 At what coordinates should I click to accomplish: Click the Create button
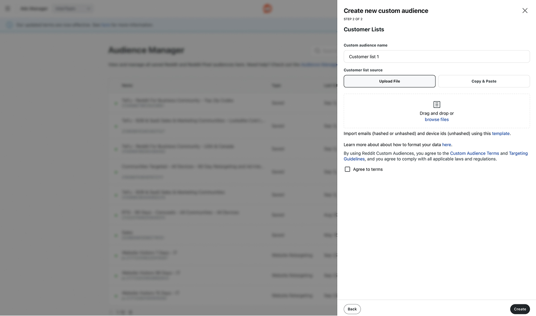[x=520, y=309]
